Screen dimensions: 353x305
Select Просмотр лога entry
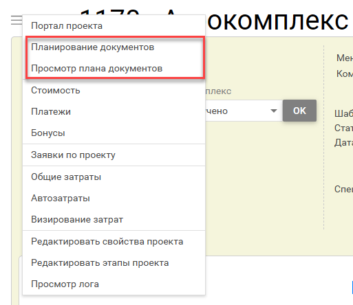click(114, 284)
